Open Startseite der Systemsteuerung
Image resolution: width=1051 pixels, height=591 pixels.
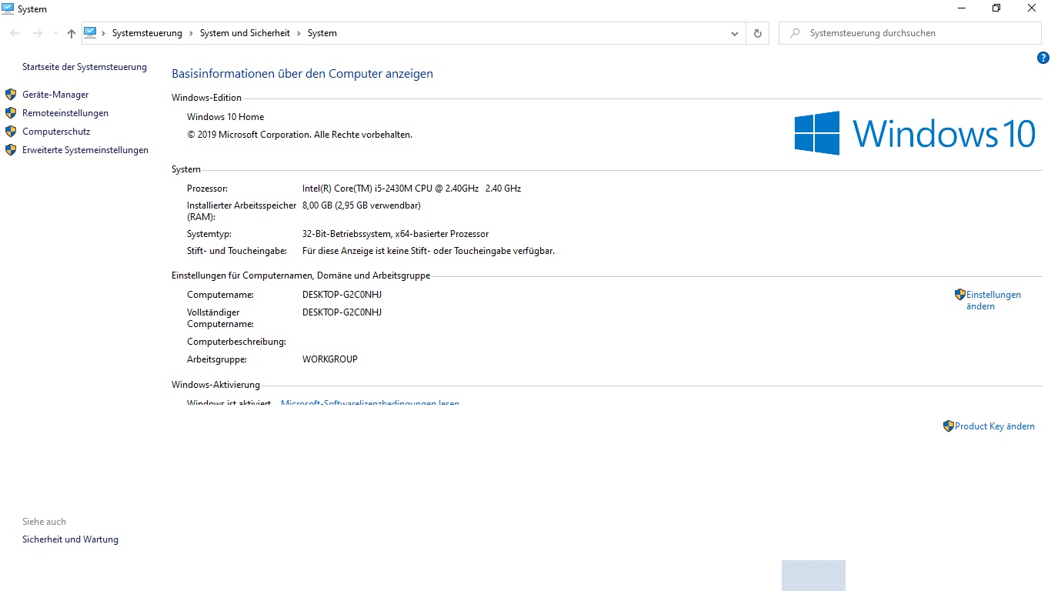[x=85, y=67]
